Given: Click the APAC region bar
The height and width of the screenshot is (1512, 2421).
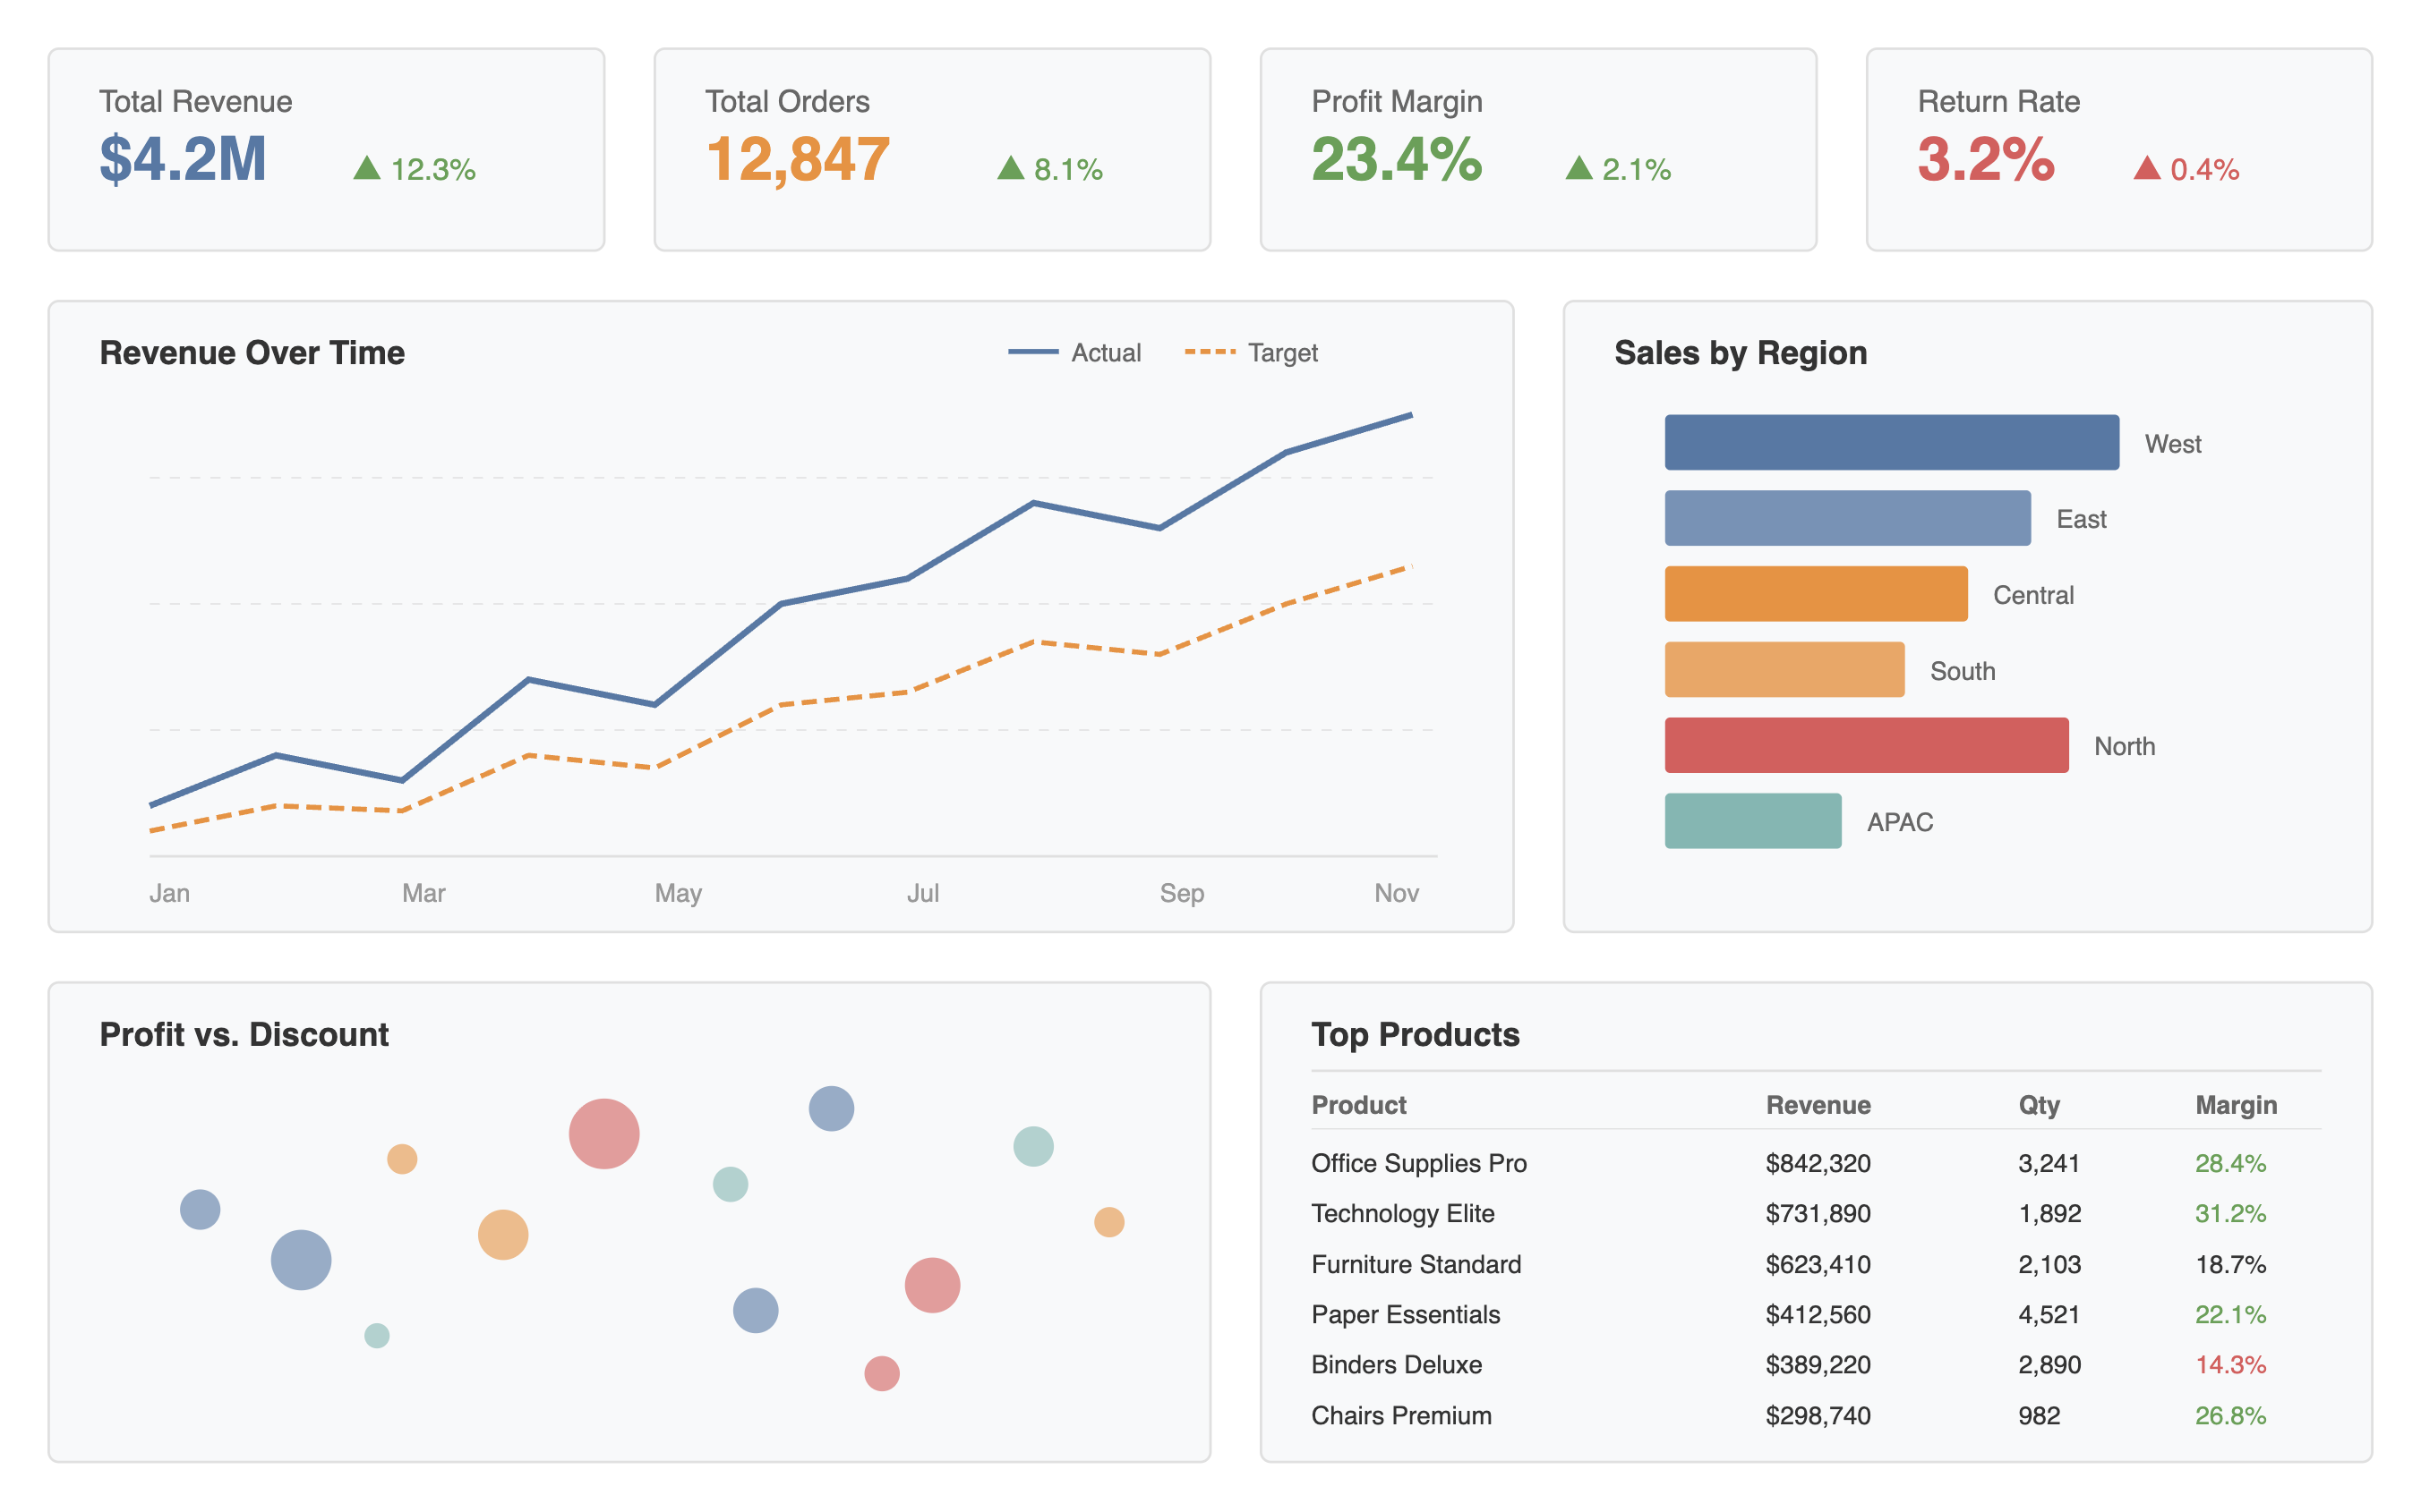Looking at the screenshot, I should 1753,821.
